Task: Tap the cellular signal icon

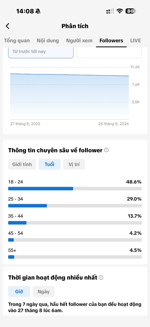Action: click(110, 11)
